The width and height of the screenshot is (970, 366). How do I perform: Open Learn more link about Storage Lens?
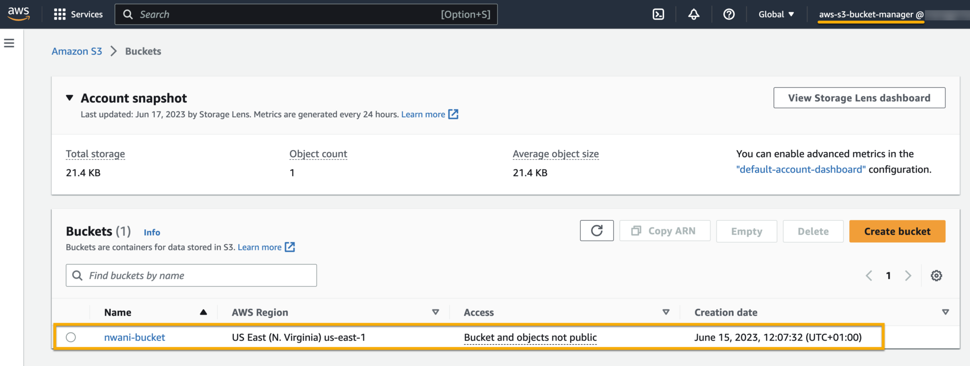pos(423,114)
